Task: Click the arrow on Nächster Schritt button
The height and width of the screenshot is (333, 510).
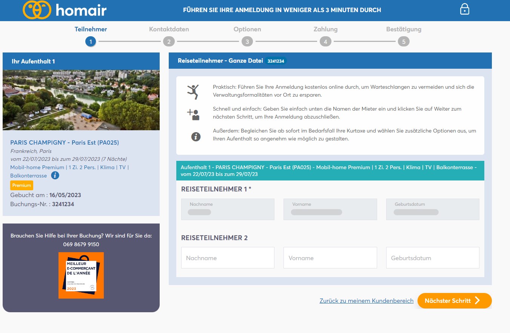Action: [478, 301]
